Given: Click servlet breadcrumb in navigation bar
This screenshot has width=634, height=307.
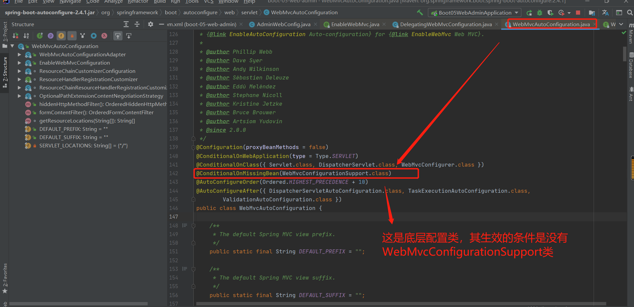Looking at the screenshot, I should pos(249,13).
